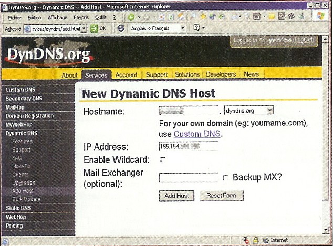Click the green Back arrow button
Screen dimensions: 333x246
(x=131, y=17)
